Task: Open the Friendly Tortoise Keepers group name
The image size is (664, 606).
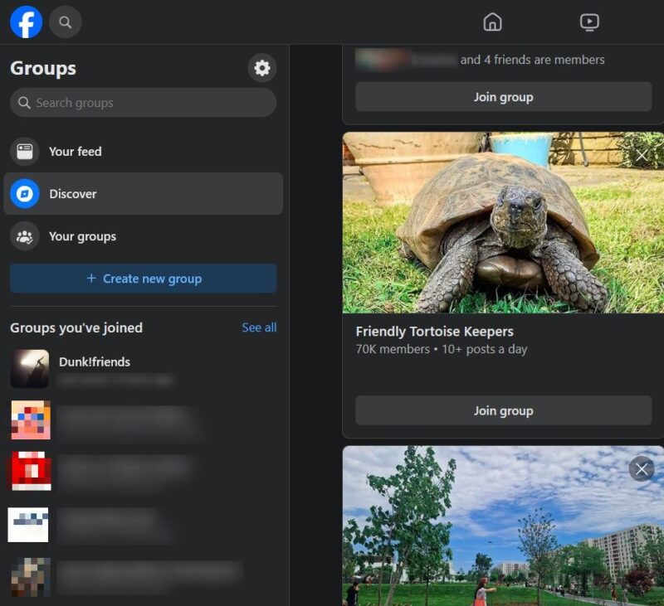Action: pyautogui.click(x=435, y=331)
